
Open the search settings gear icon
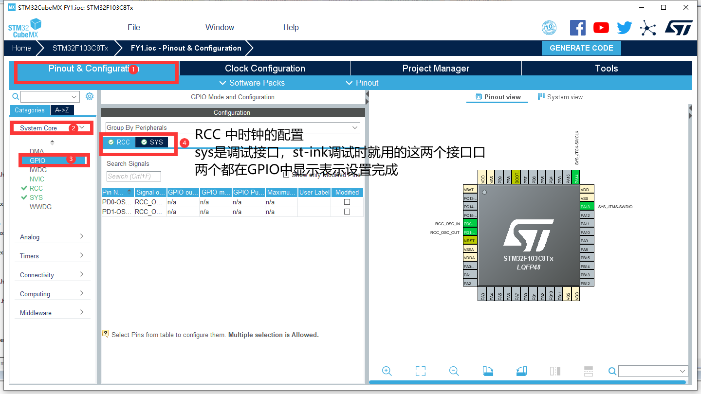point(89,96)
